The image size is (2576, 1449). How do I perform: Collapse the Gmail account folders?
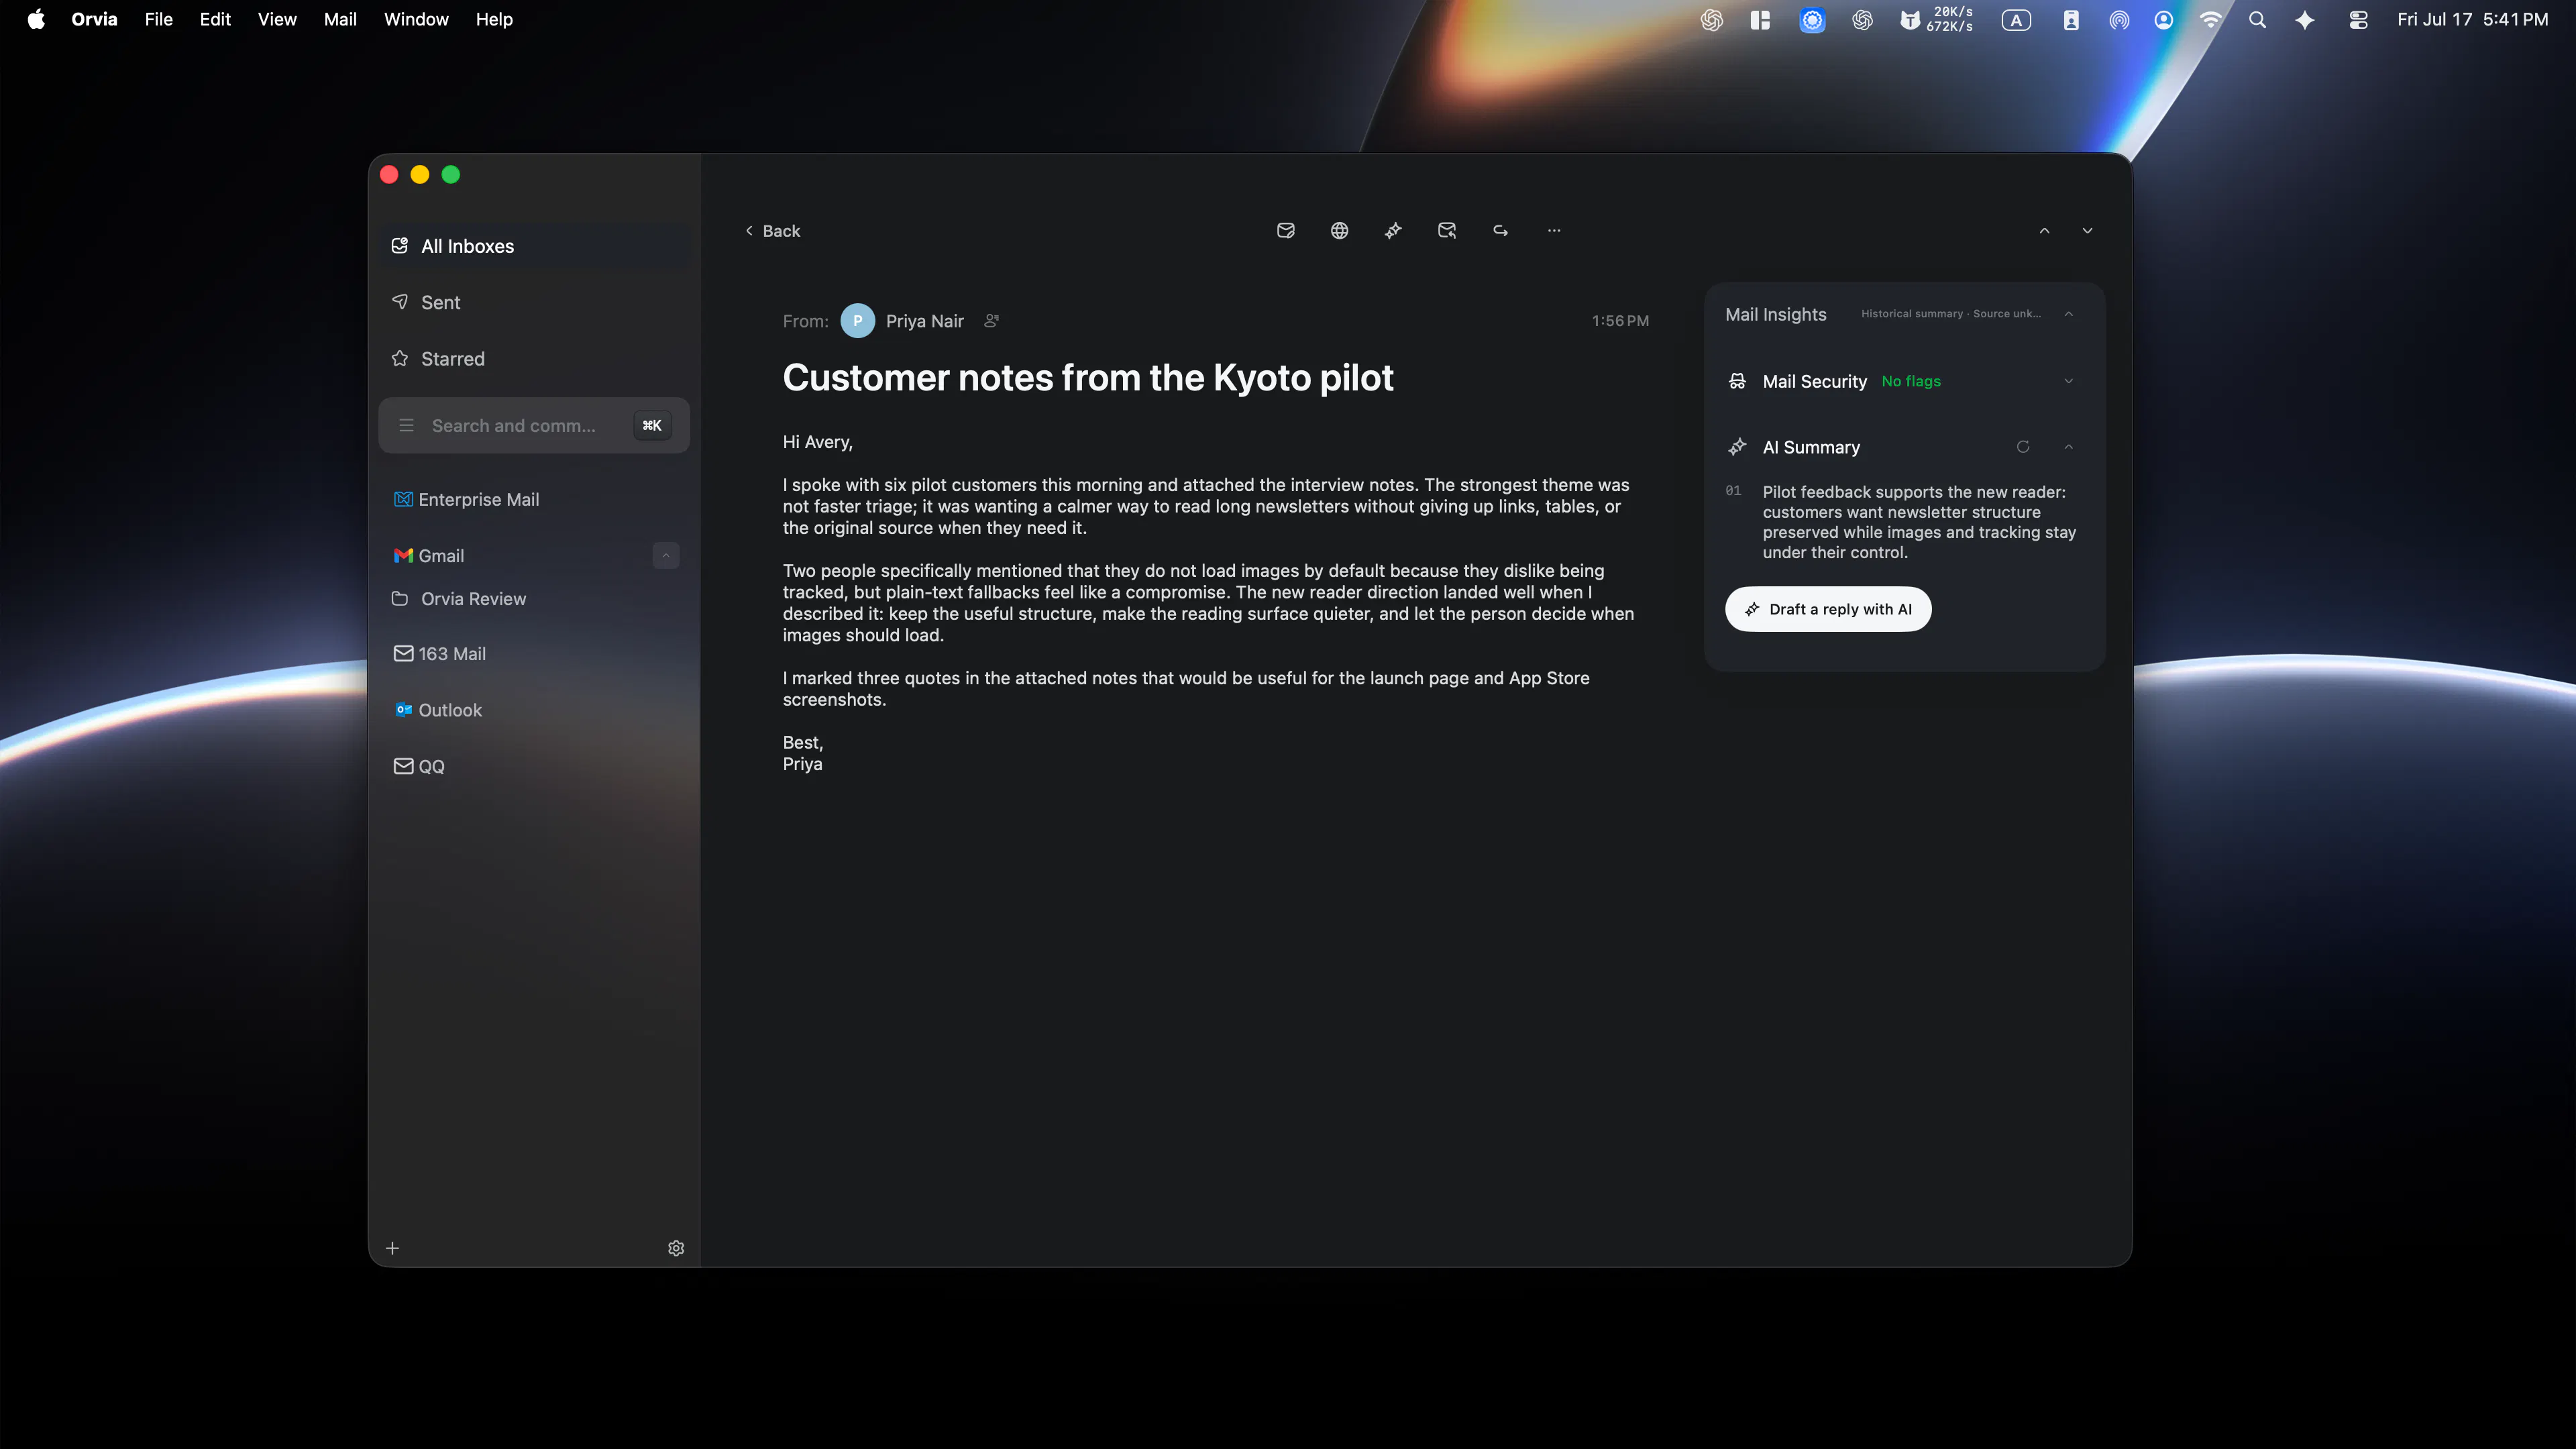(x=666, y=556)
